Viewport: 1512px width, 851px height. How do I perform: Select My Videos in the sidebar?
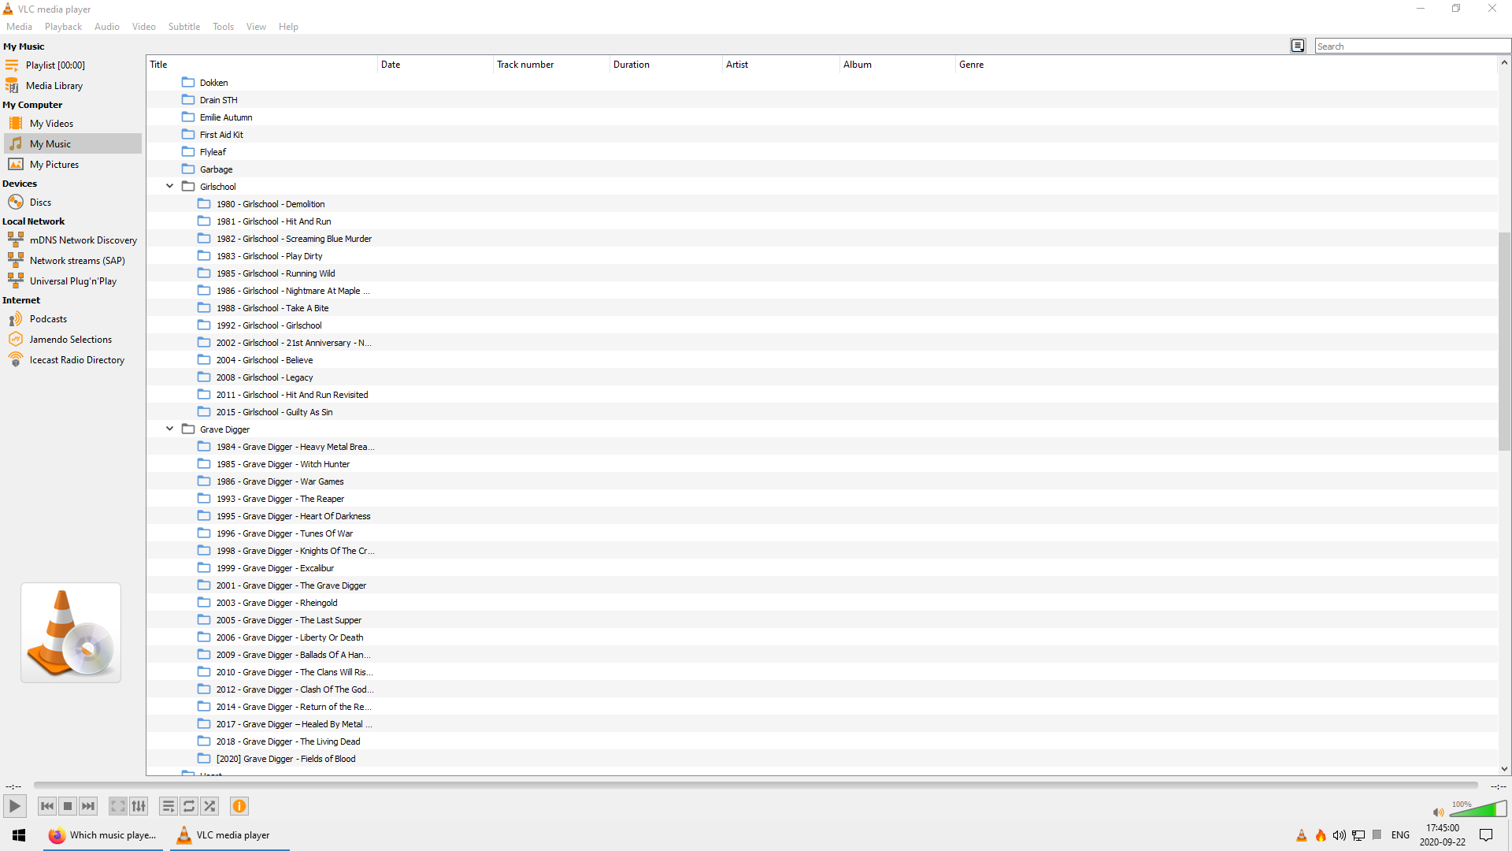click(x=52, y=124)
